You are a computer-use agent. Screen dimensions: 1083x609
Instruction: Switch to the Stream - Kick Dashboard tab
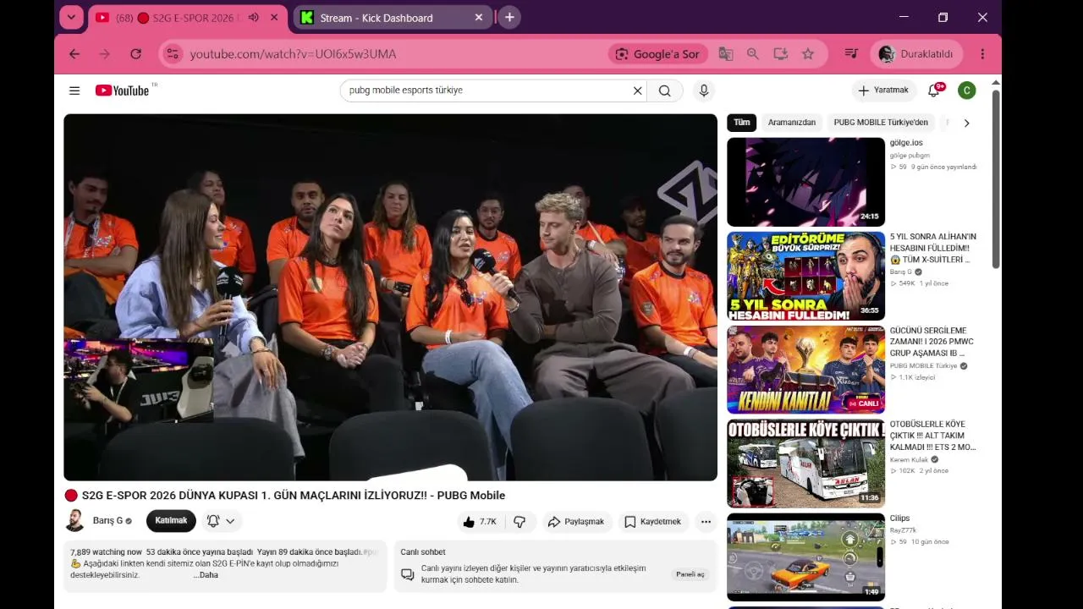[393, 18]
